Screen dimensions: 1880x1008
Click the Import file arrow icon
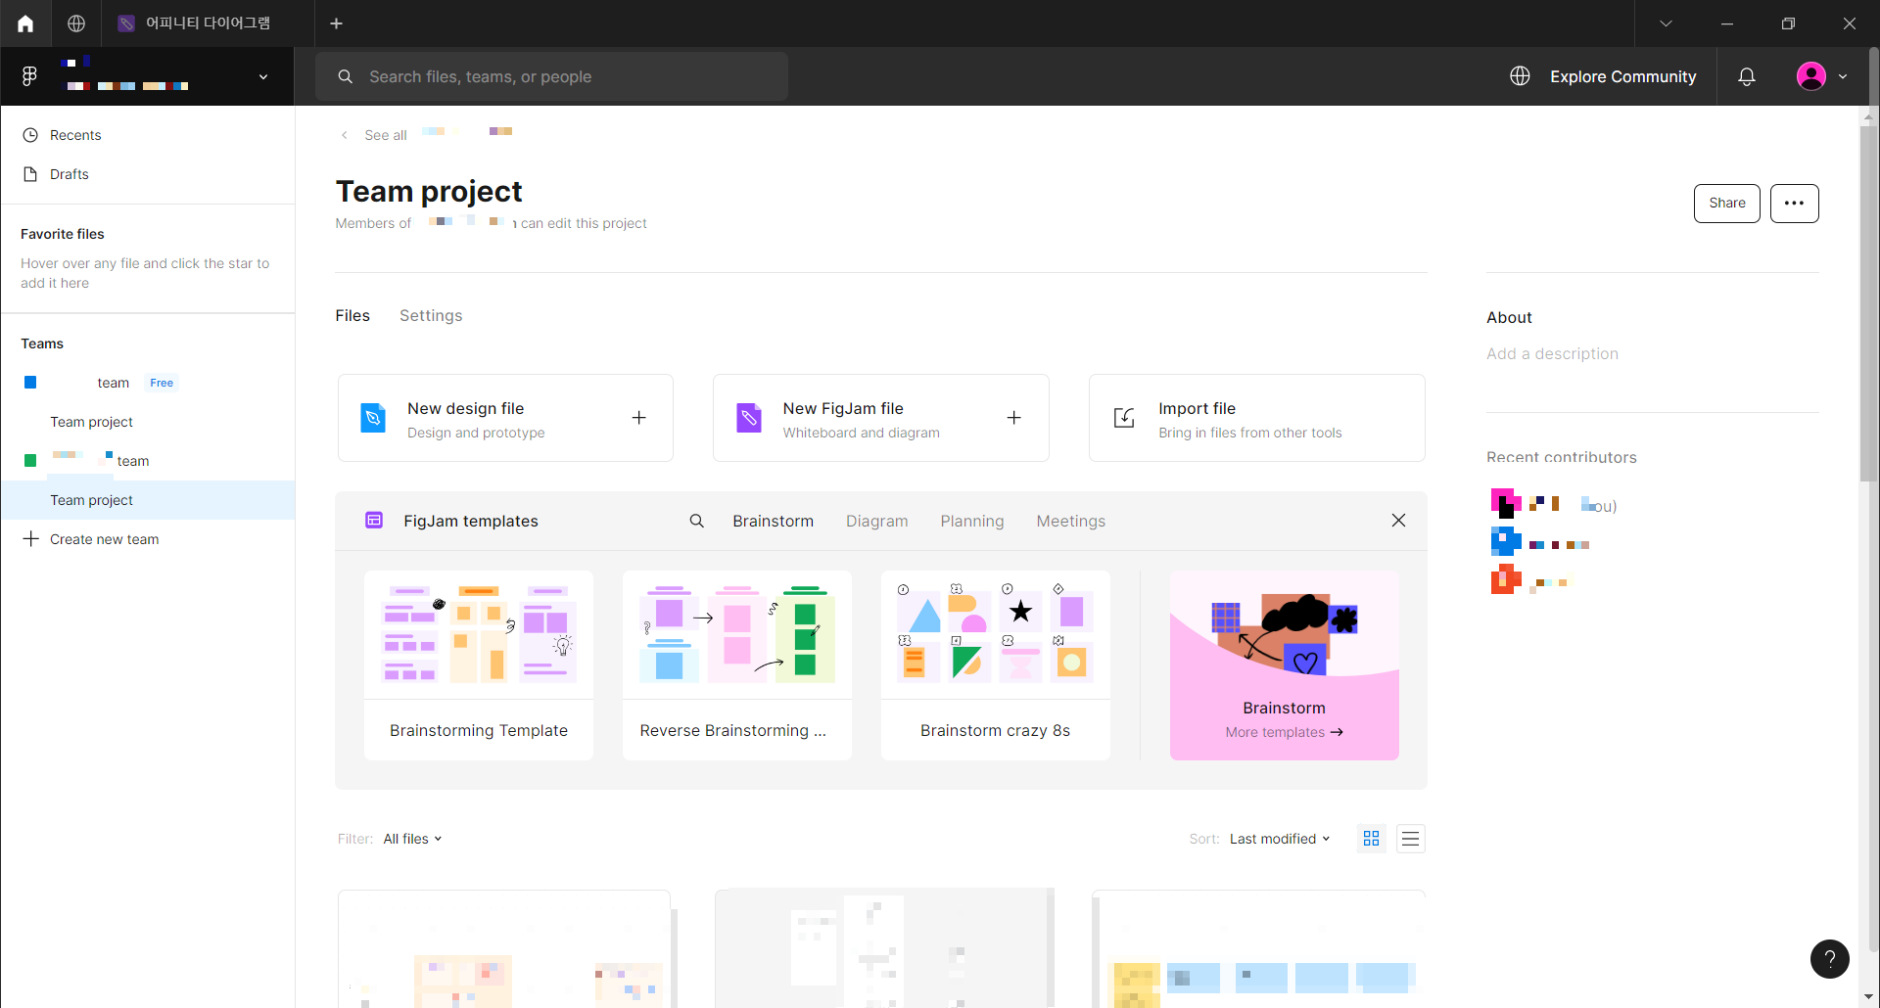(x=1124, y=418)
